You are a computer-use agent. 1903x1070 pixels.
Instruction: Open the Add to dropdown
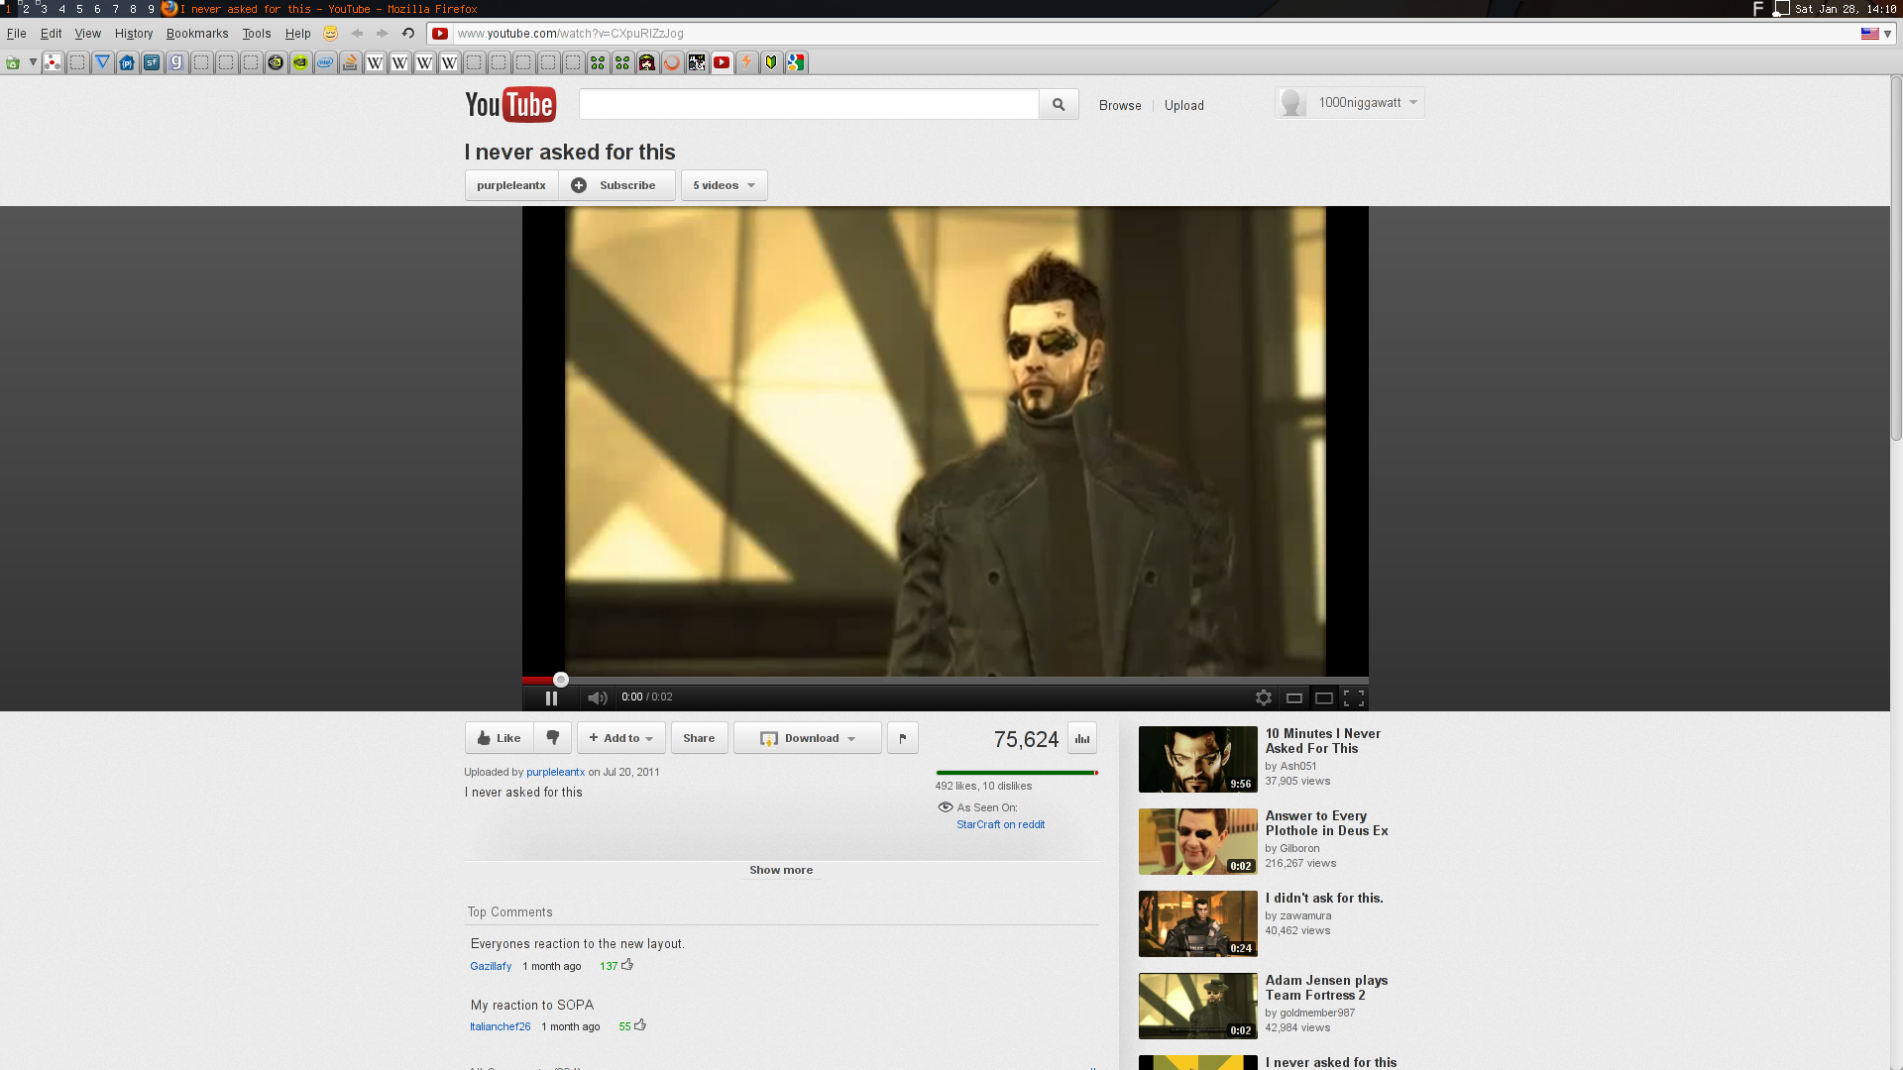621,738
